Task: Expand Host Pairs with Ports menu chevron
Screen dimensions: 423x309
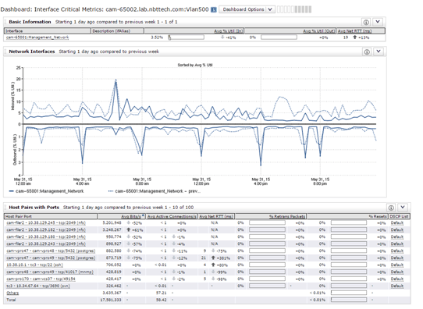Action: pyautogui.click(x=403, y=208)
